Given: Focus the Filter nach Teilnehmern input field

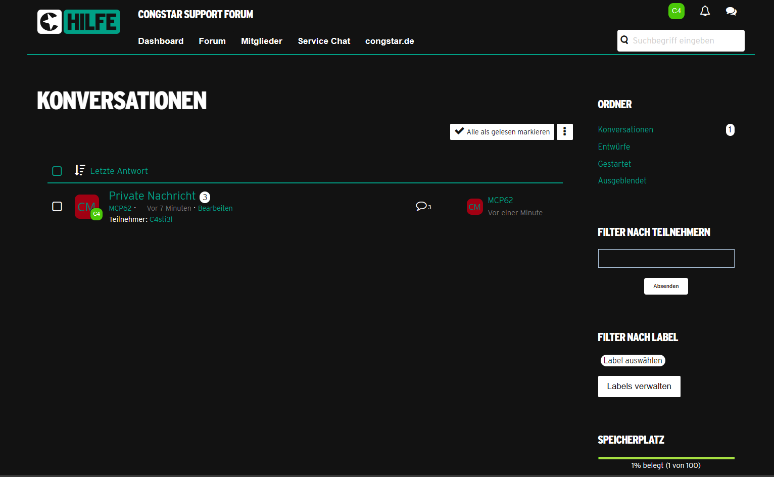Looking at the screenshot, I should click(x=666, y=259).
